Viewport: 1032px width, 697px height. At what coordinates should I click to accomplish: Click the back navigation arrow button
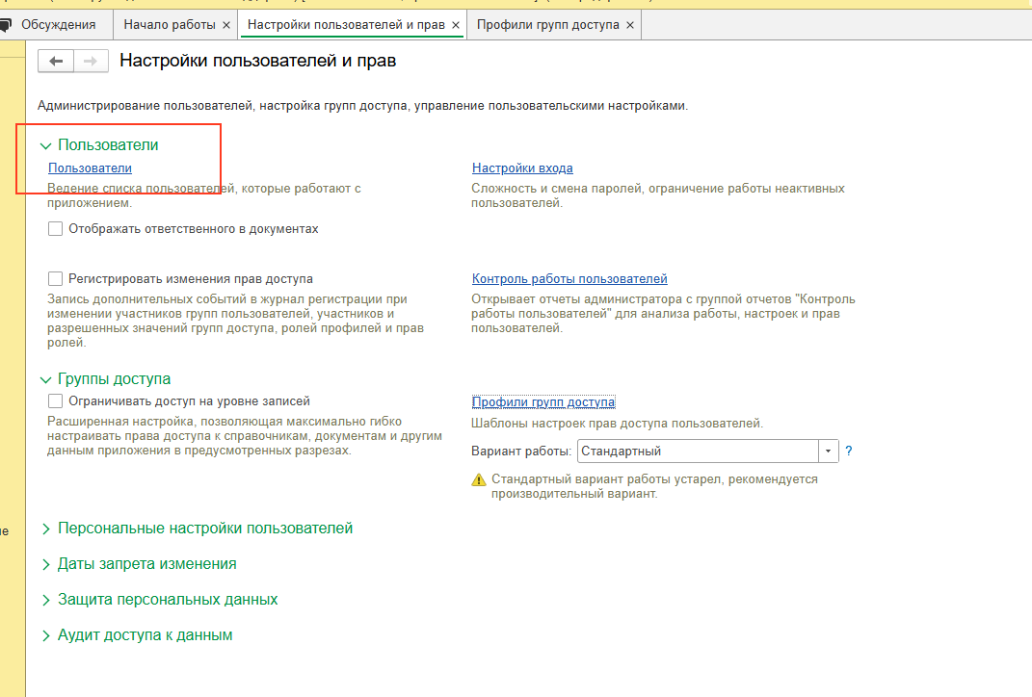[x=56, y=62]
